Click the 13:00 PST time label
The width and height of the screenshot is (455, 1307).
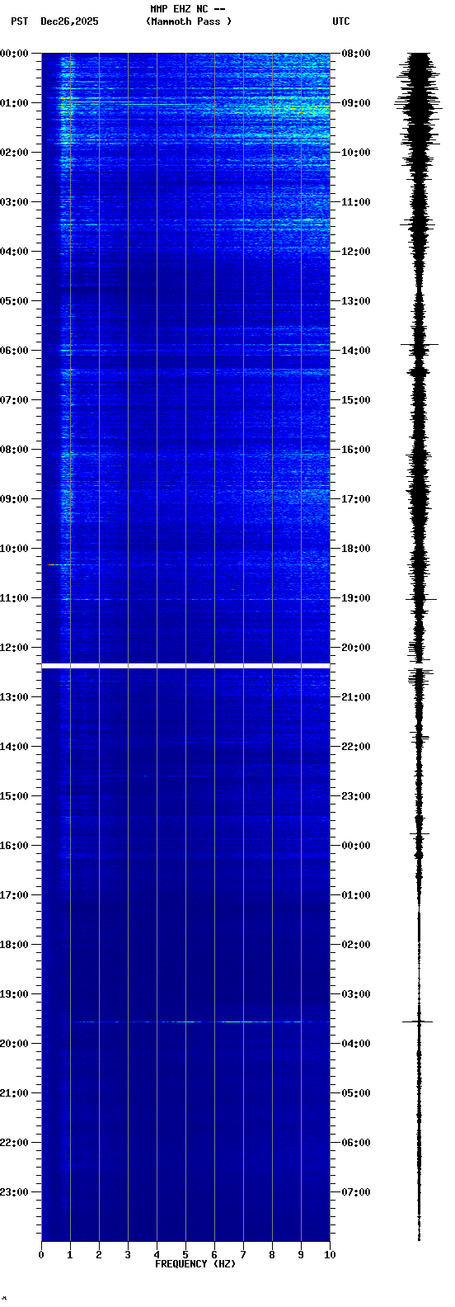[x=15, y=697]
